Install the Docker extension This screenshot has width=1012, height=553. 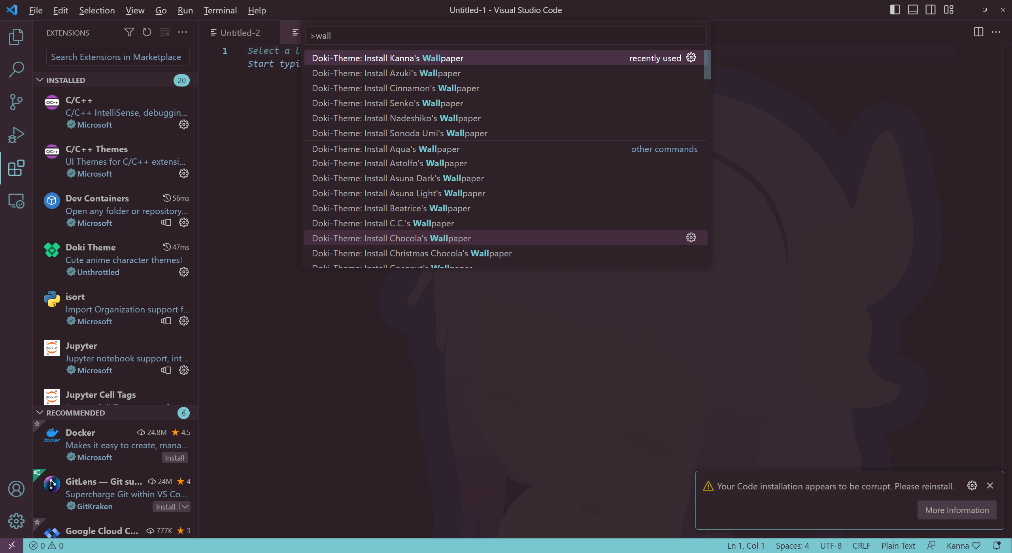(174, 458)
